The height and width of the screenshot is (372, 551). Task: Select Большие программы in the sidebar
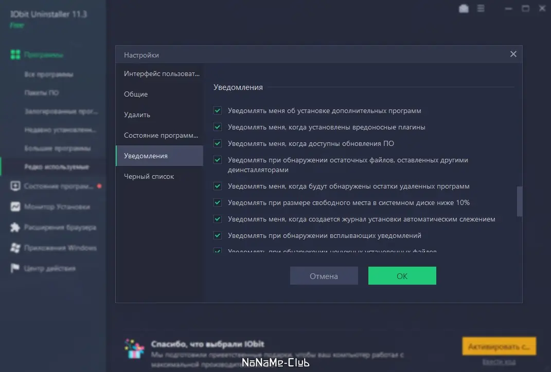click(x=58, y=148)
